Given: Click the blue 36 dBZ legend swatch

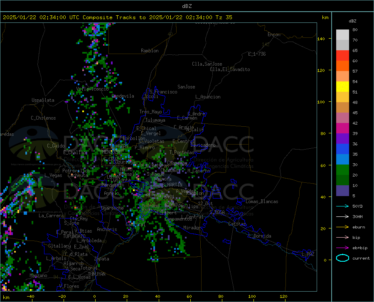Looking at the screenshot, I should click(342, 149).
